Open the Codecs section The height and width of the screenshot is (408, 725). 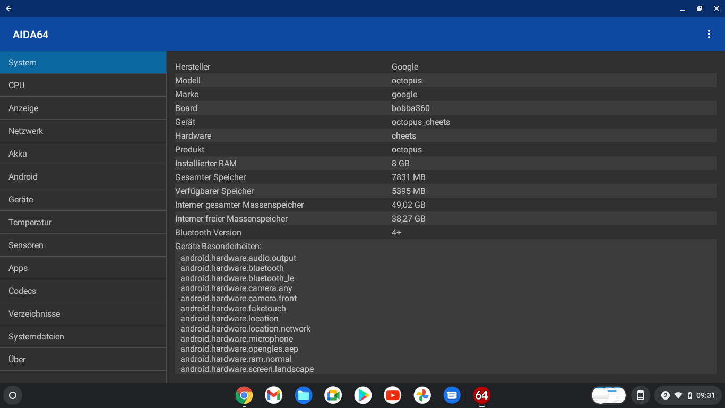tap(83, 291)
